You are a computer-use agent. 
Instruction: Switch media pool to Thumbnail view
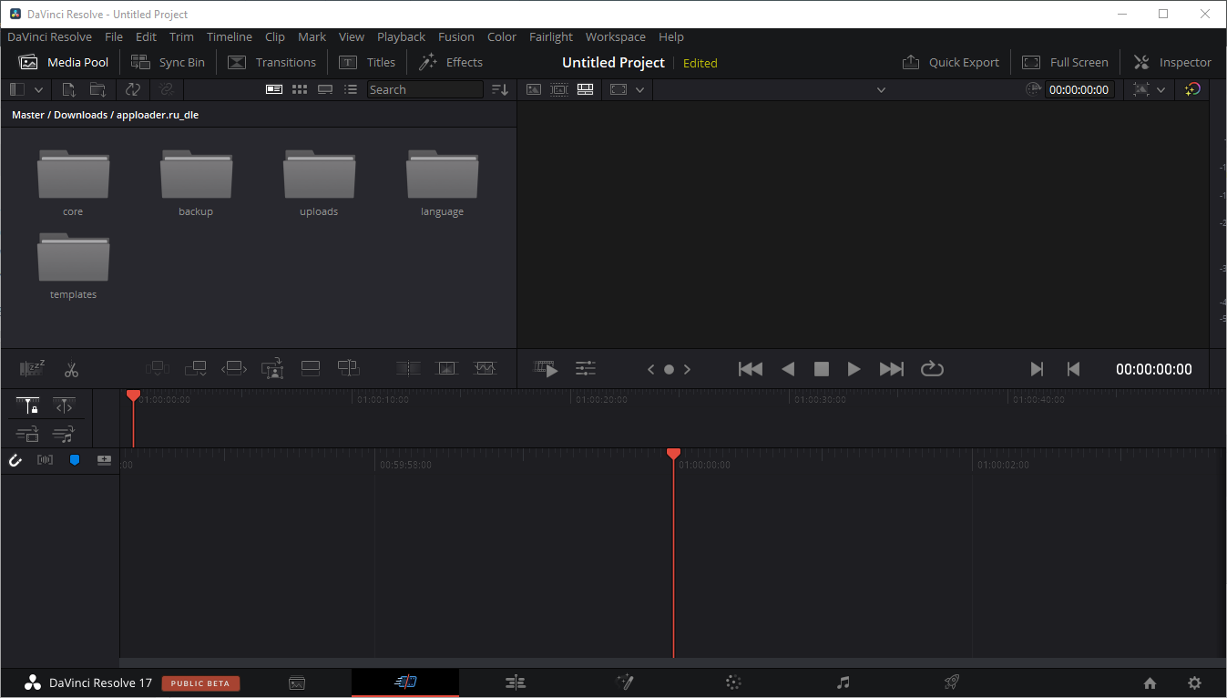click(x=300, y=89)
